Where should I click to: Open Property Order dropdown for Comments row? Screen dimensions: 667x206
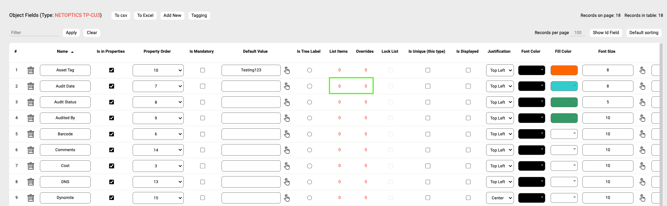[x=158, y=150]
